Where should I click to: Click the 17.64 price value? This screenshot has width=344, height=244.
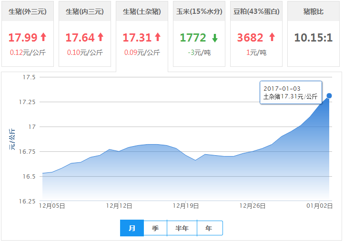point(80,38)
